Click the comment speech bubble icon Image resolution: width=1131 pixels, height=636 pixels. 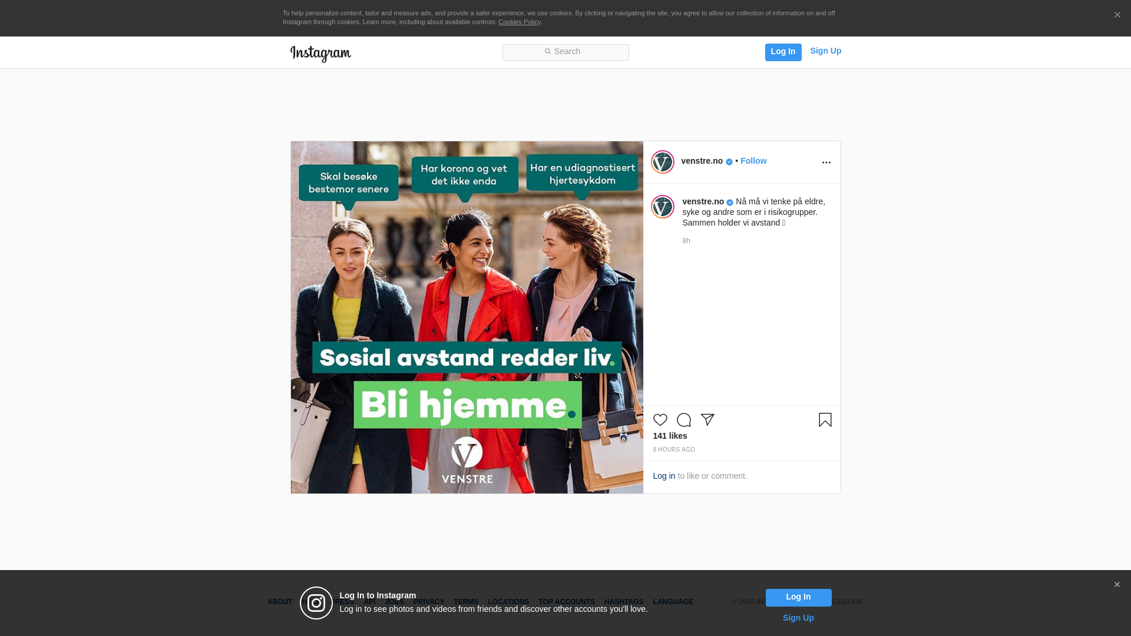tap(683, 420)
